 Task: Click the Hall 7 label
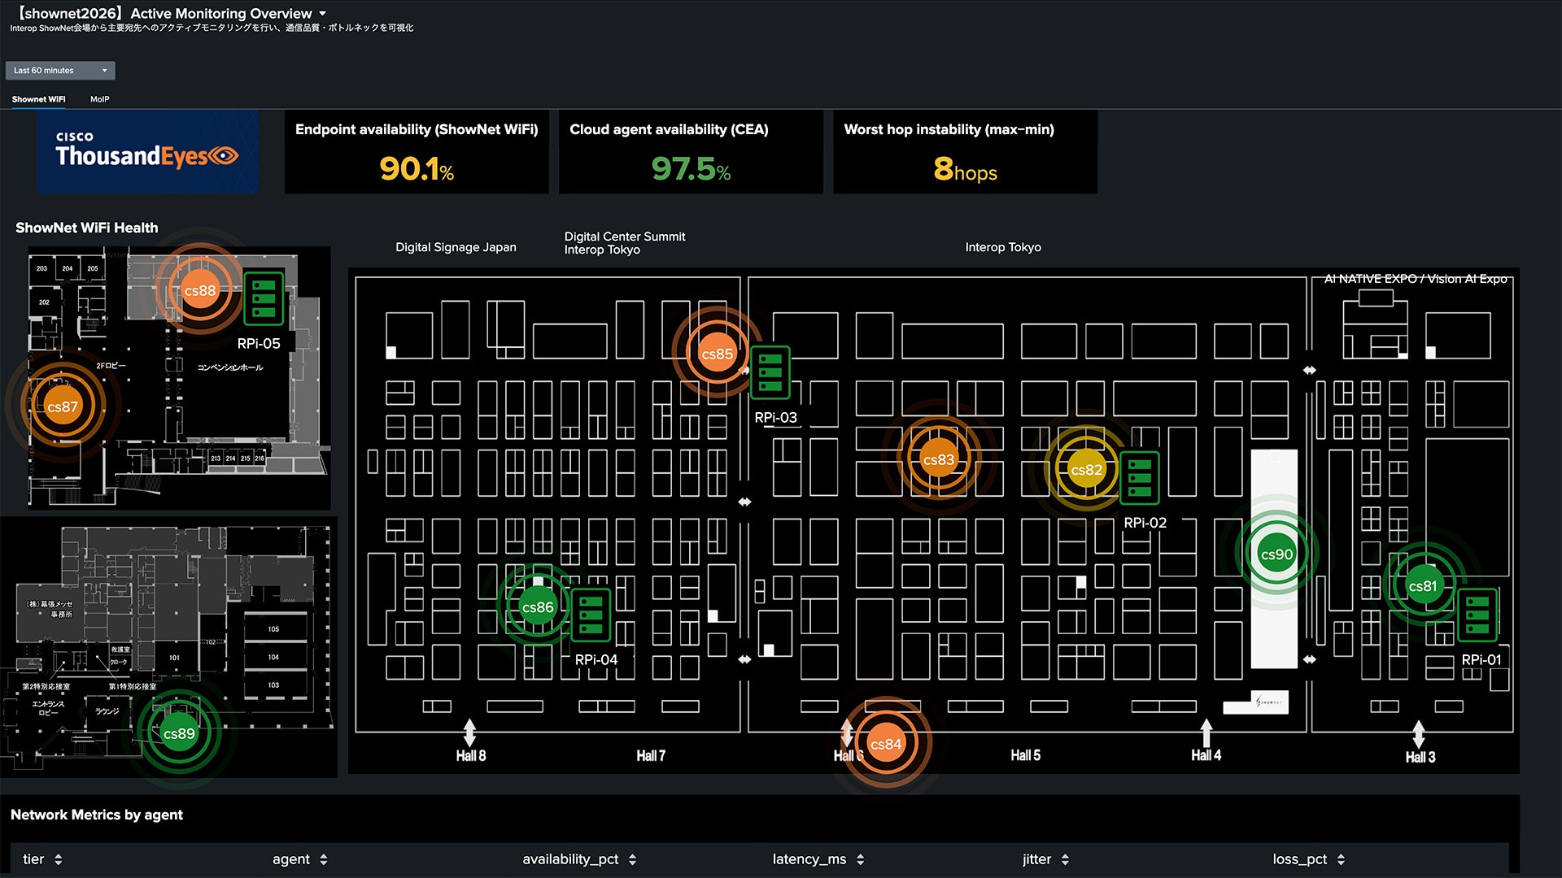pos(651,756)
